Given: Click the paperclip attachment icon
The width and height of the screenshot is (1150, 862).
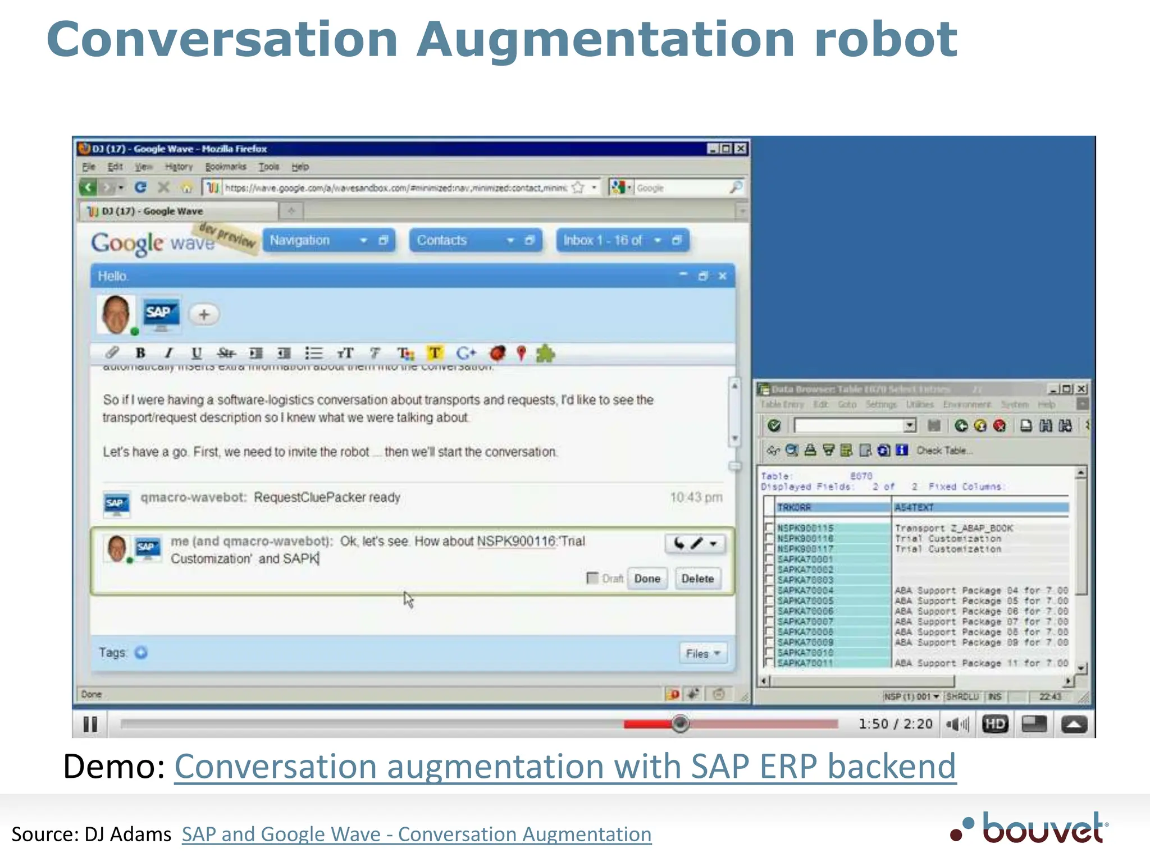Looking at the screenshot, I should (112, 352).
